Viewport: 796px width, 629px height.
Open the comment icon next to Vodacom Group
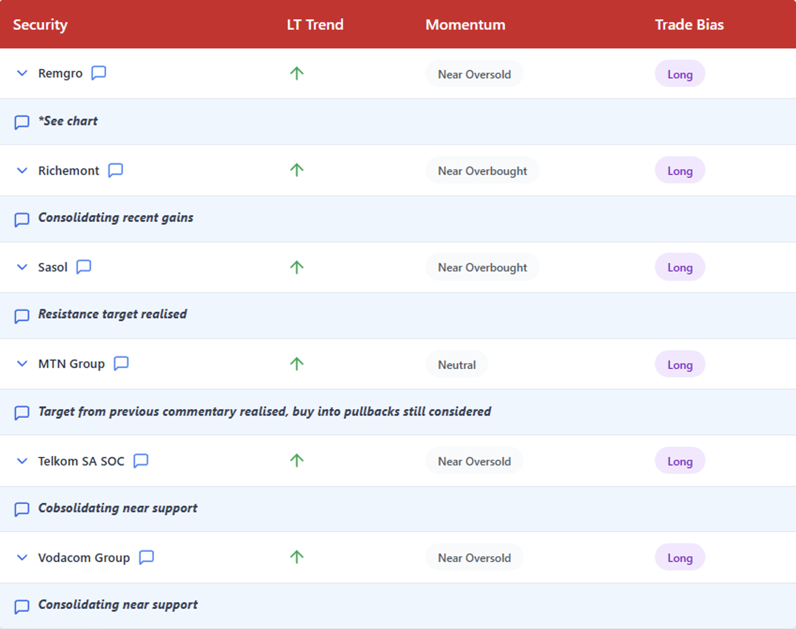(146, 557)
